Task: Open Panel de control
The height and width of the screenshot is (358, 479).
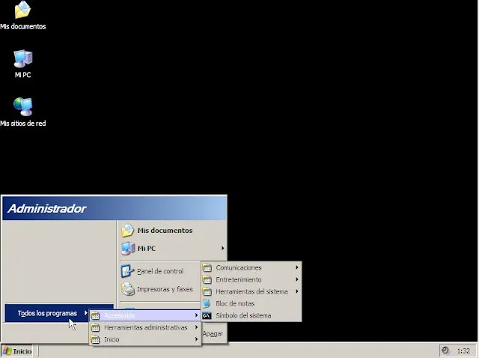Action: click(x=159, y=271)
